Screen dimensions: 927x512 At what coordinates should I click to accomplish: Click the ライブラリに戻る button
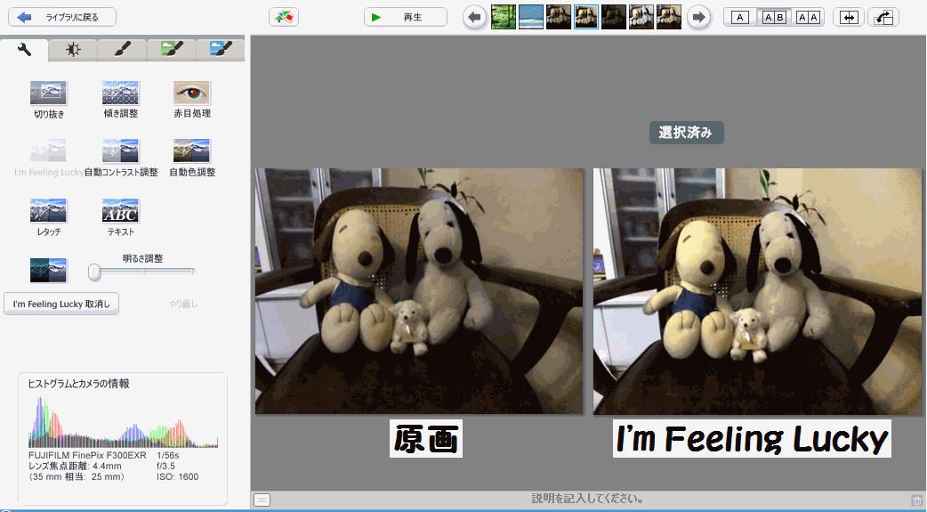point(62,17)
